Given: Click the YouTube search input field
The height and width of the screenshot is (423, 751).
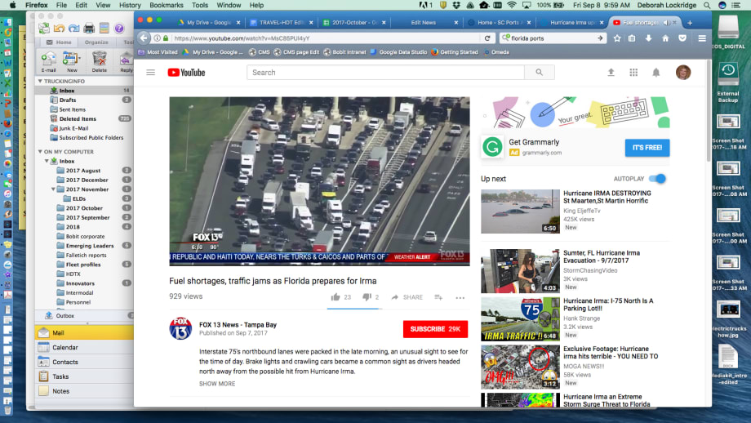Looking at the screenshot, I should 385,73.
